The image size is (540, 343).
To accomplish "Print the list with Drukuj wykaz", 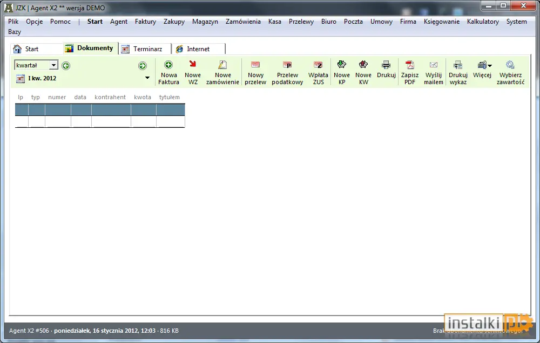I will pyautogui.click(x=458, y=73).
